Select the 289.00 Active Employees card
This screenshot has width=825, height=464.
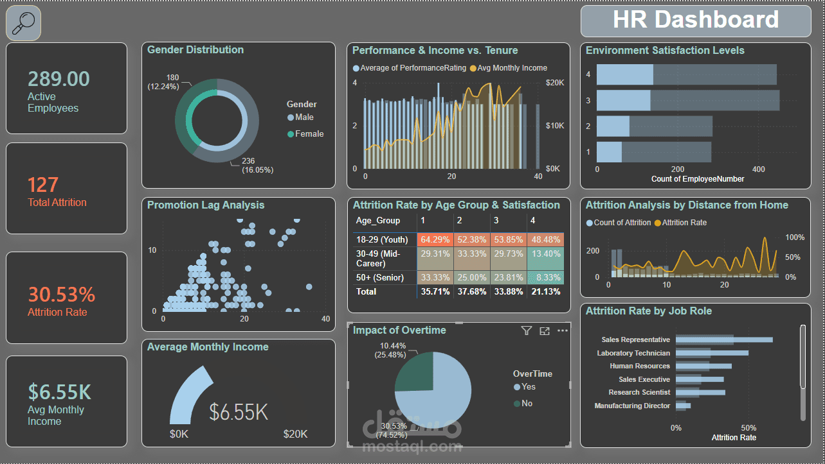coord(67,88)
